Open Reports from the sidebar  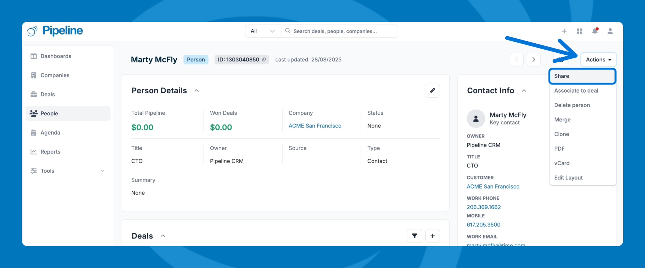(68, 152)
